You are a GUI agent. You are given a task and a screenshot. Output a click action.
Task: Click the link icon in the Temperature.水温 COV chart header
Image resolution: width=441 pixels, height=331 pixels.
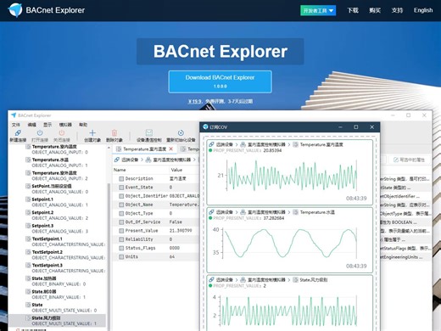pyautogui.click(x=211, y=212)
